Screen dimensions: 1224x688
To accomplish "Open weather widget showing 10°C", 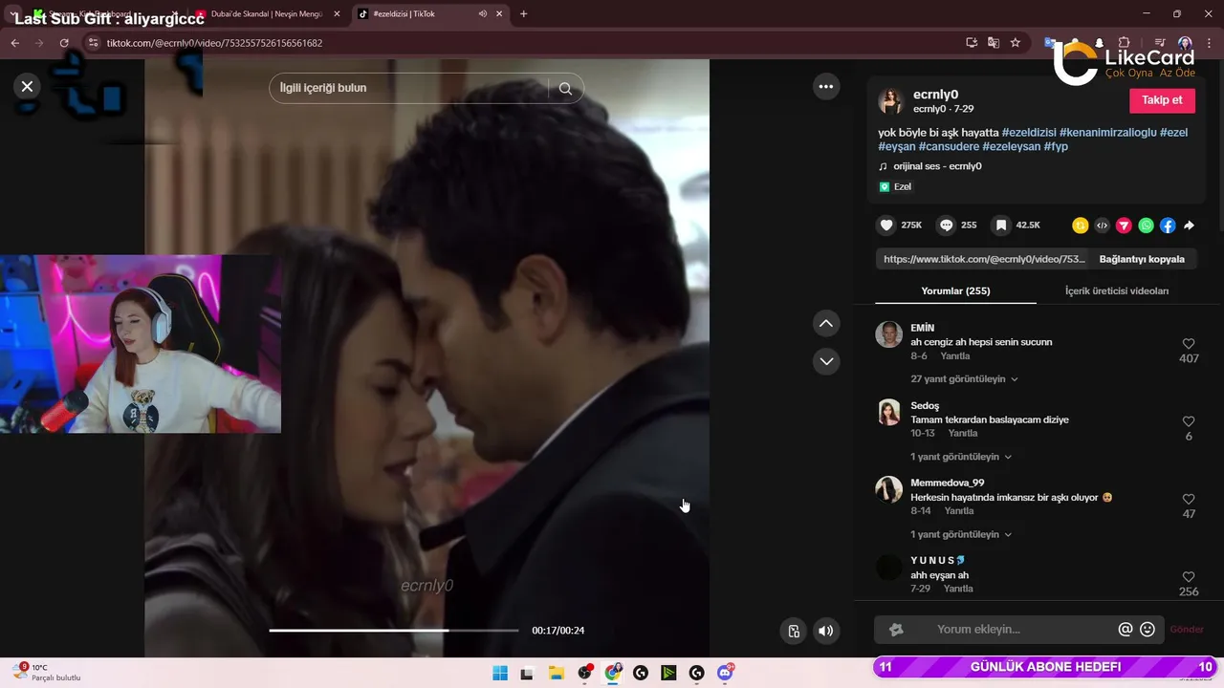I will click(x=46, y=673).
